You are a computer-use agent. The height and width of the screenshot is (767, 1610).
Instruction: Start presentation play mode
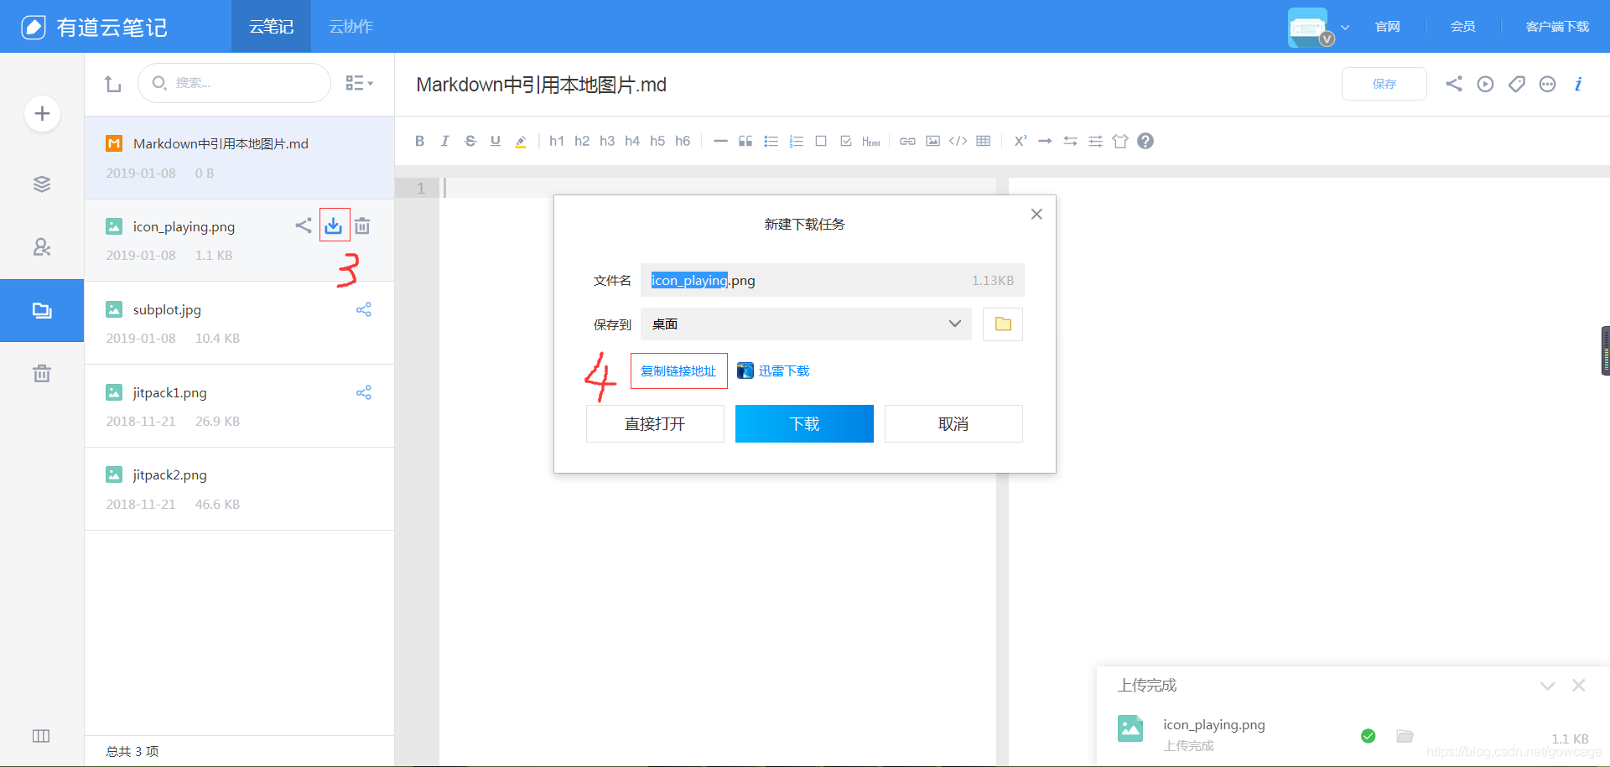[x=1485, y=84]
